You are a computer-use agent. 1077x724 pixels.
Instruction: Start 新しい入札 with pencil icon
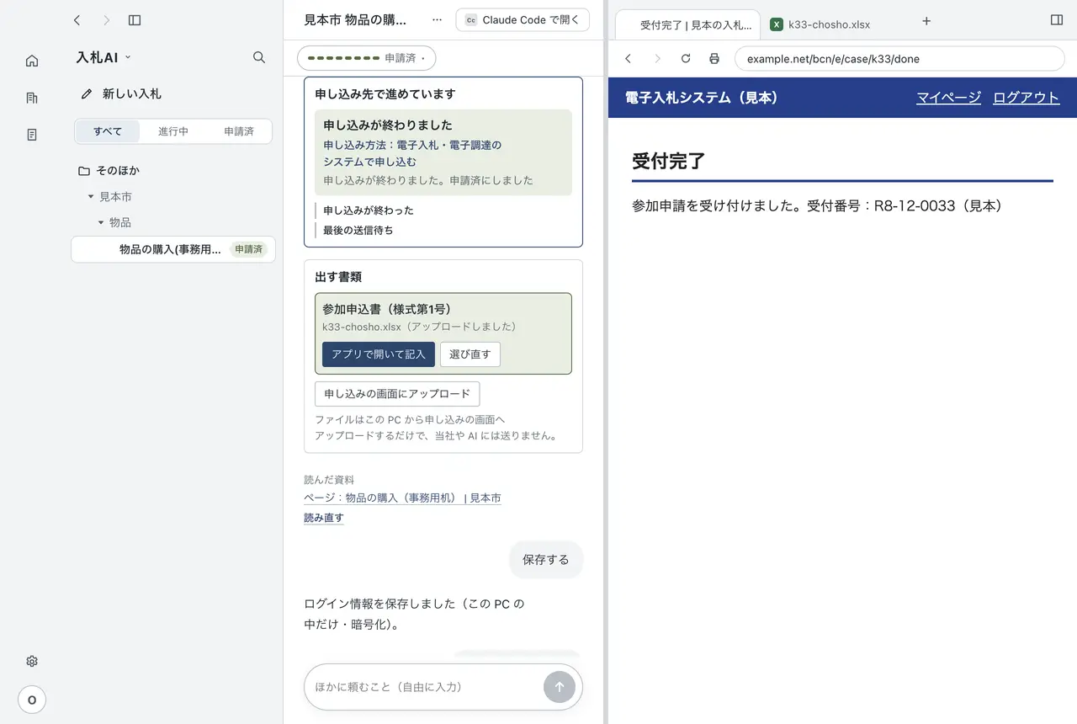(x=121, y=93)
